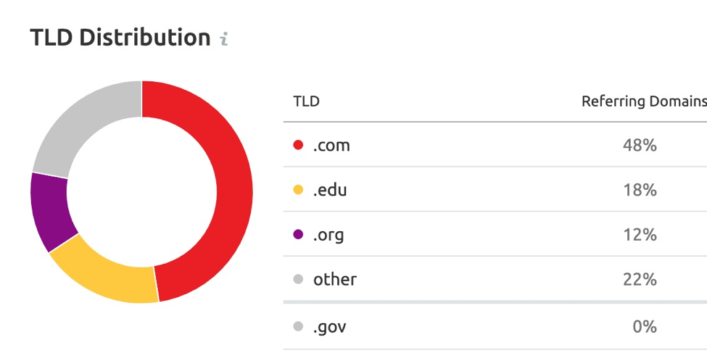Open the .gov row label

pos(330,328)
